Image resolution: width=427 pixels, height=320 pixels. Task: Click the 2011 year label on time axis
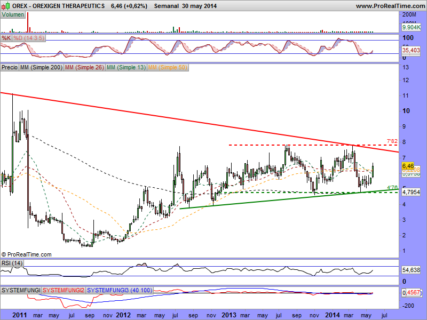coord(20,315)
